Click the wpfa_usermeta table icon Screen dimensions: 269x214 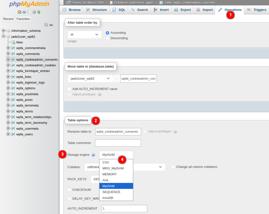click(13, 128)
